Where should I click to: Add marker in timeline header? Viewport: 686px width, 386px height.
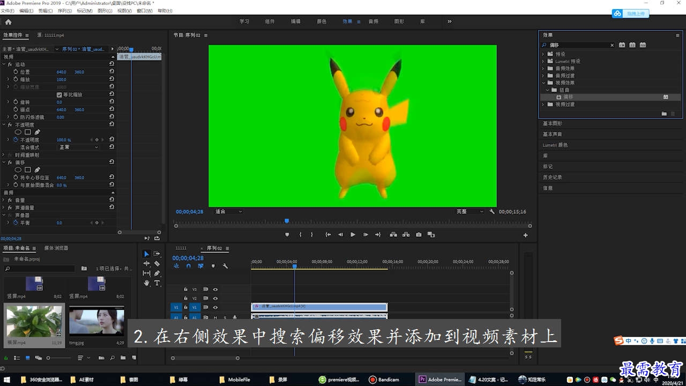click(213, 266)
